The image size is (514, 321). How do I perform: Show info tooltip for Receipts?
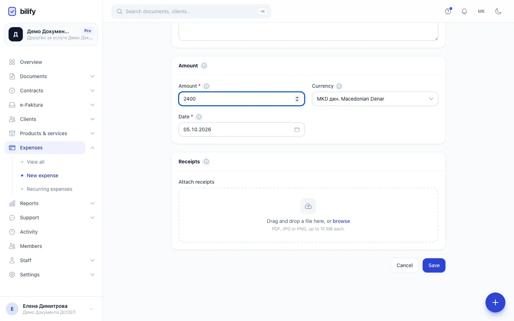206,162
